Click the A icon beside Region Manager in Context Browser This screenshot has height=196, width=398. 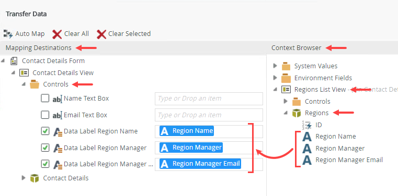[307, 149]
